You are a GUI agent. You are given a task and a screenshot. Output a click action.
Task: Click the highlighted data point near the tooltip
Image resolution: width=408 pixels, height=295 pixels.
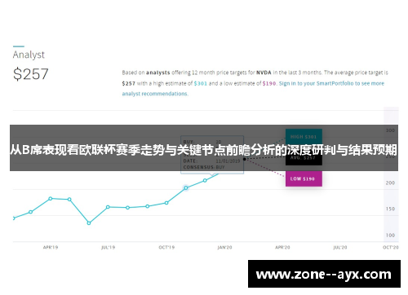point(186,187)
